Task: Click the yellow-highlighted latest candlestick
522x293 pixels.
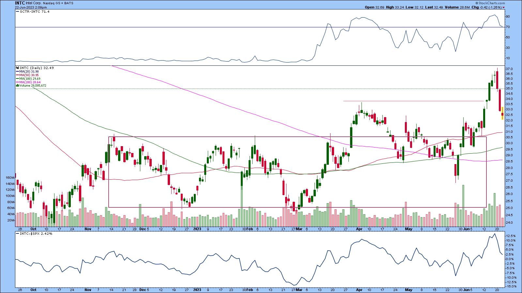Action: 502,113
